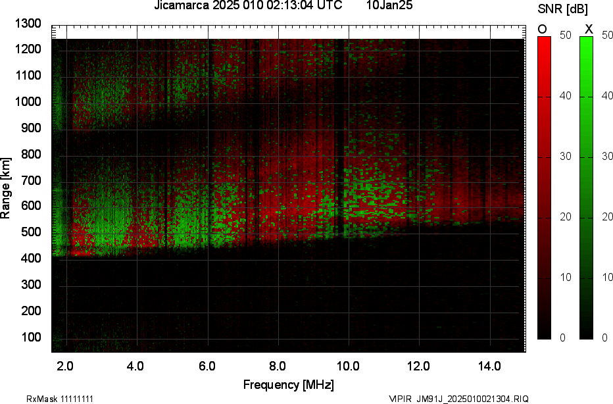
Task: Click the '1300' range tick label
Action: tap(28, 24)
